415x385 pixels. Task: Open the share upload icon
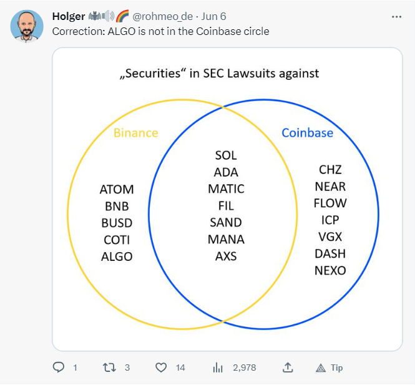point(288,368)
